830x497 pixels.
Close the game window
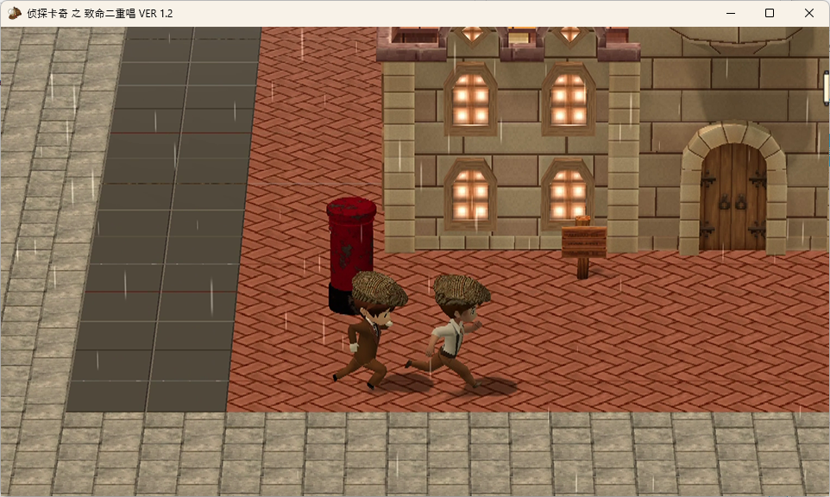pos(808,13)
